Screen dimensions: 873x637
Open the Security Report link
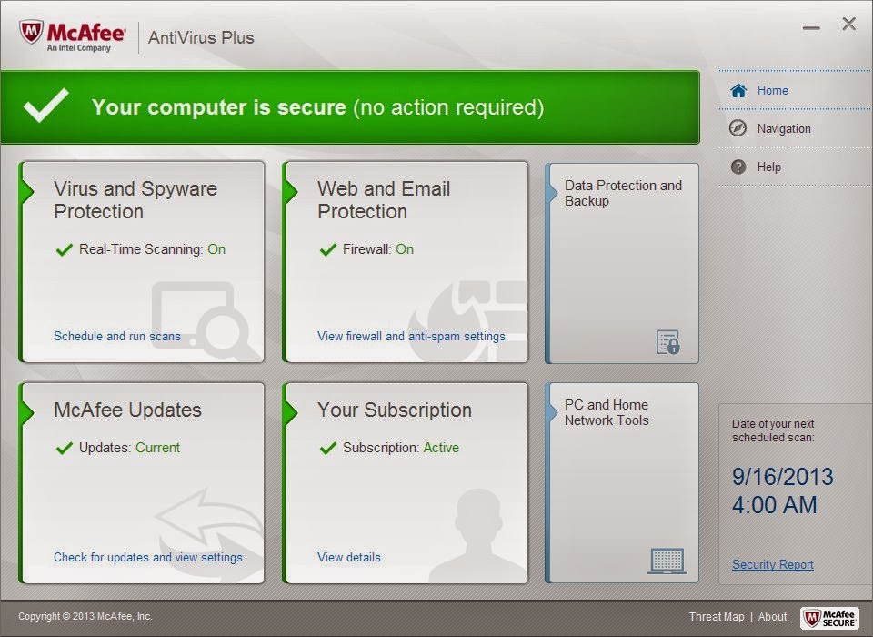(x=772, y=564)
